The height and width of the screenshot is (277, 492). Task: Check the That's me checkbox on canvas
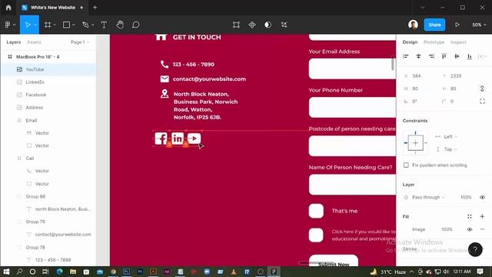(x=316, y=211)
